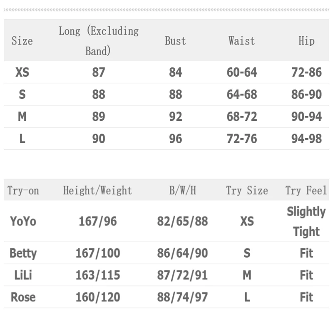Click the "Slightly Tight" try feel text
This screenshot has width=333, height=333.
pyautogui.click(x=306, y=221)
